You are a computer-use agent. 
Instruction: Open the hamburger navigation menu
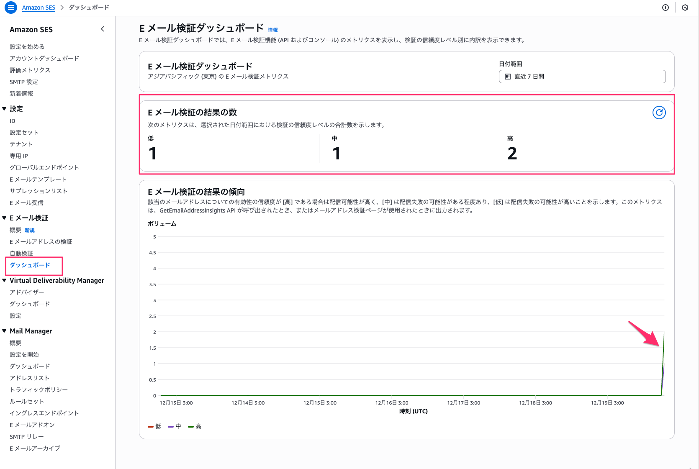coord(10,7)
